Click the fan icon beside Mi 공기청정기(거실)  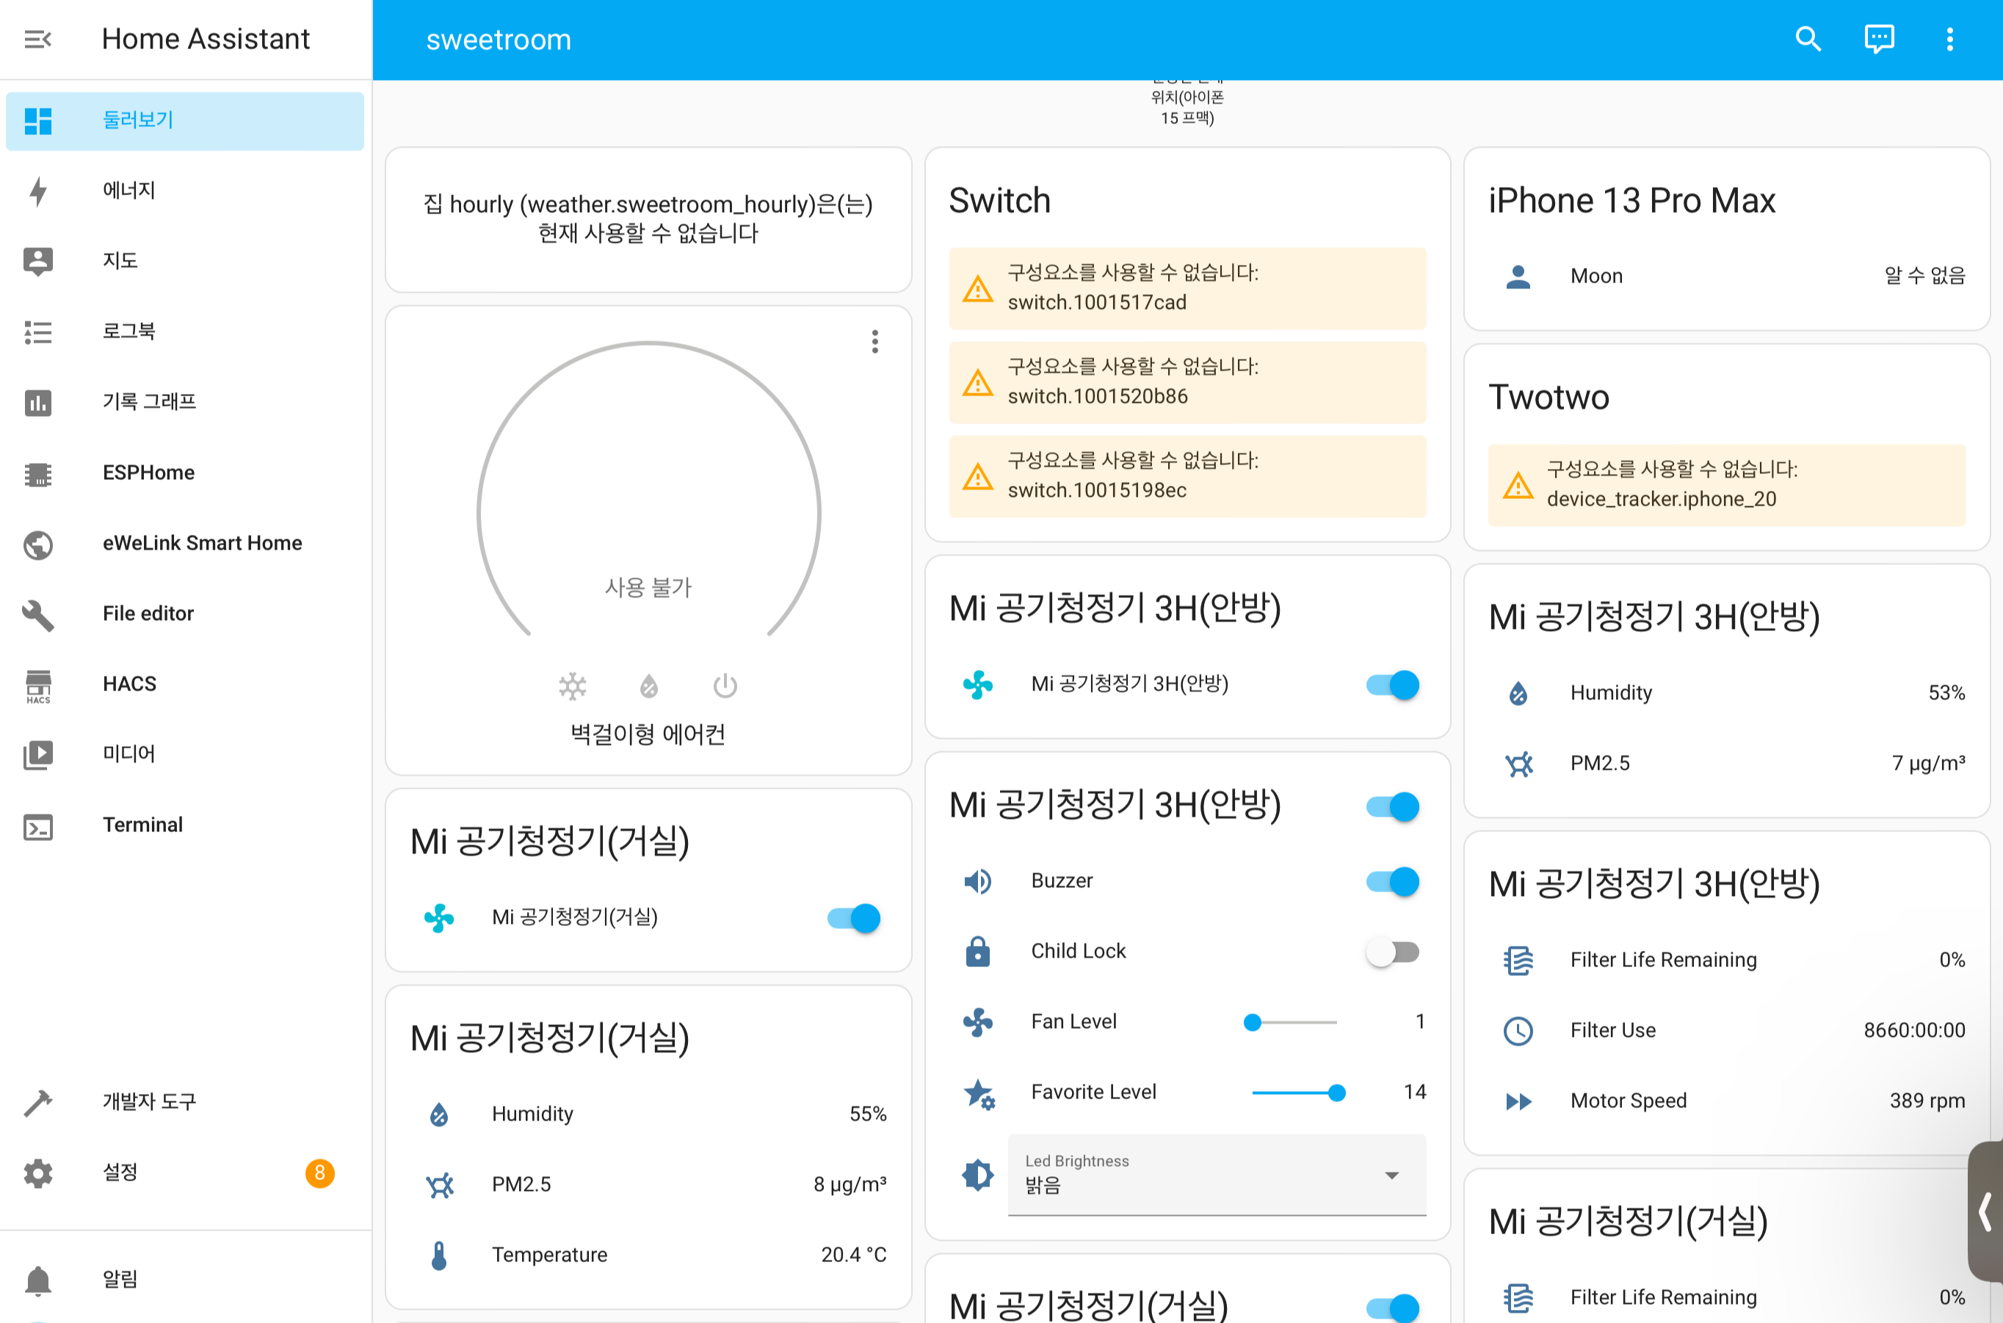tap(439, 918)
